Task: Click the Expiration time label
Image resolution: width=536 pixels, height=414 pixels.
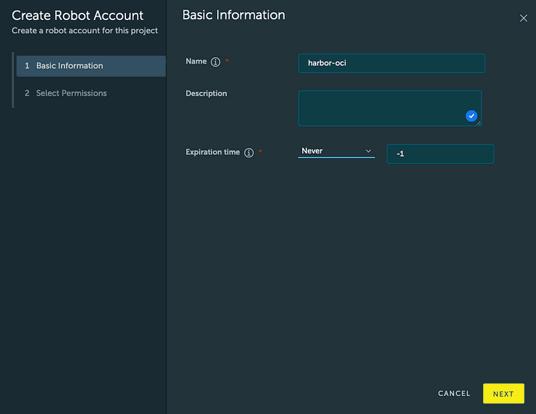Action: (x=212, y=152)
